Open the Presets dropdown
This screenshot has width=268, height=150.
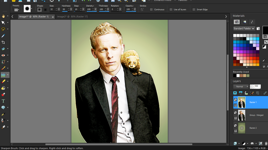pos(16,10)
